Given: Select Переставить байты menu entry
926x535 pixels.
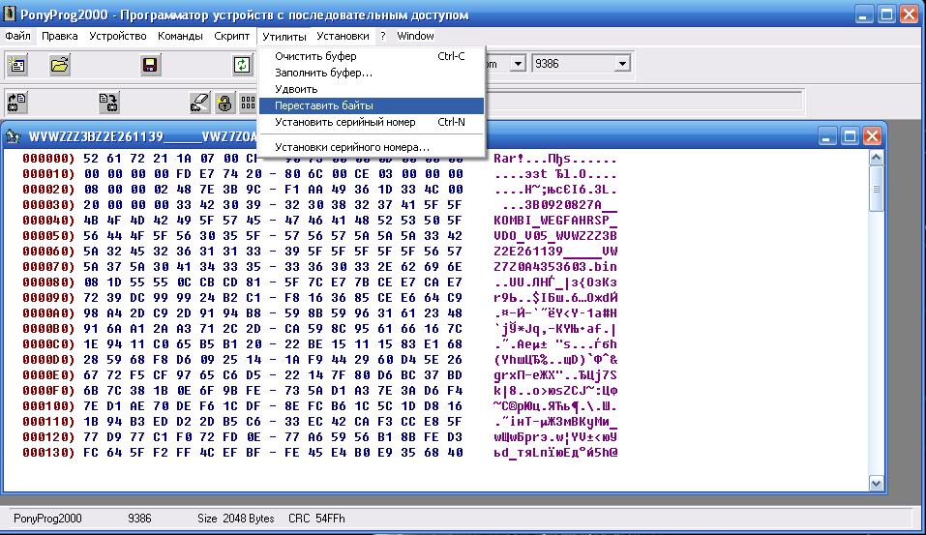Looking at the screenshot, I should [372, 105].
